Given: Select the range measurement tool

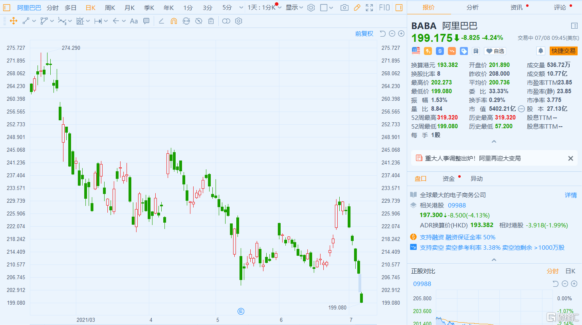Looking at the screenshot, I should click(98, 21).
